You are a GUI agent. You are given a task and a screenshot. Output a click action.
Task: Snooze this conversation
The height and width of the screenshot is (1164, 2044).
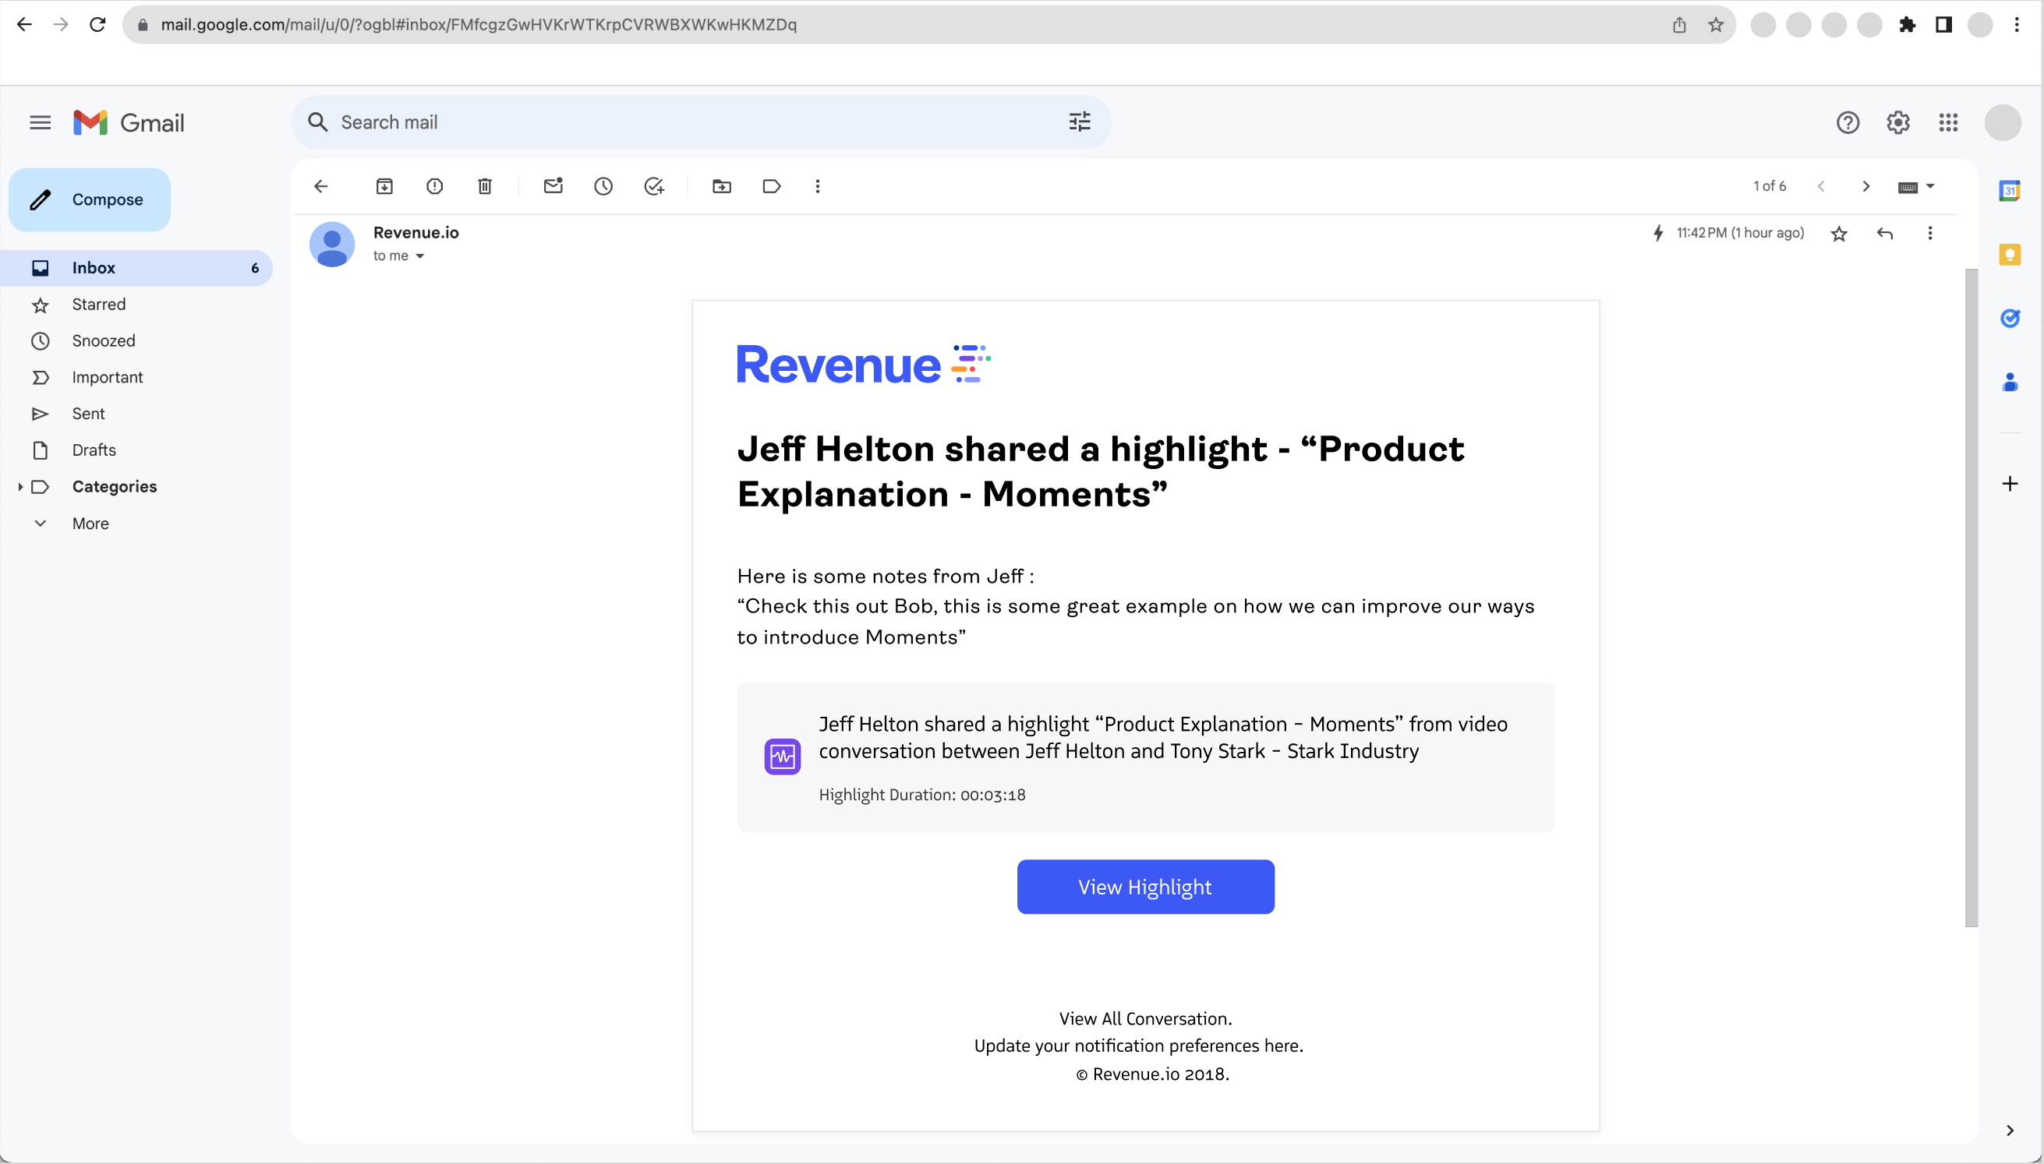click(x=603, y=186)
